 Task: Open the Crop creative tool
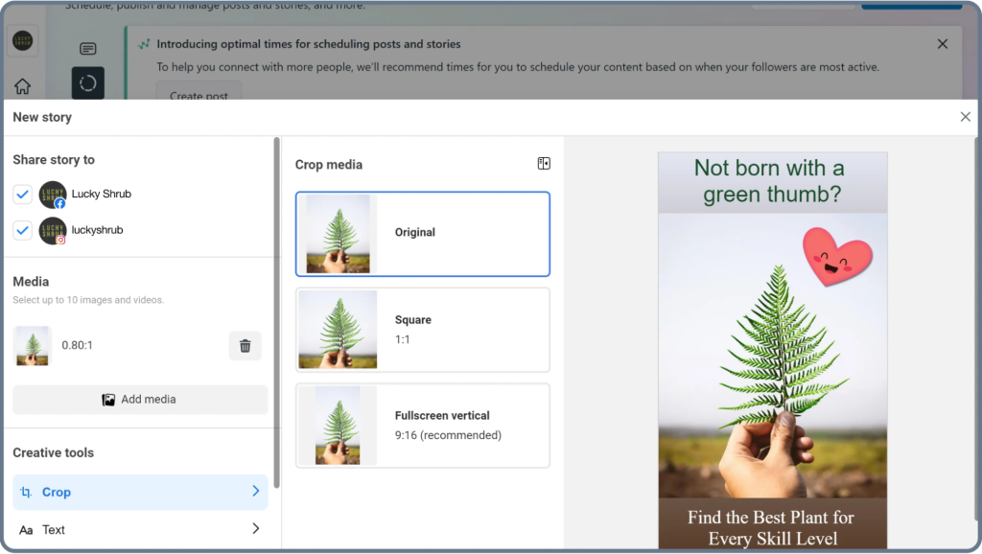(x=140, y=492)
